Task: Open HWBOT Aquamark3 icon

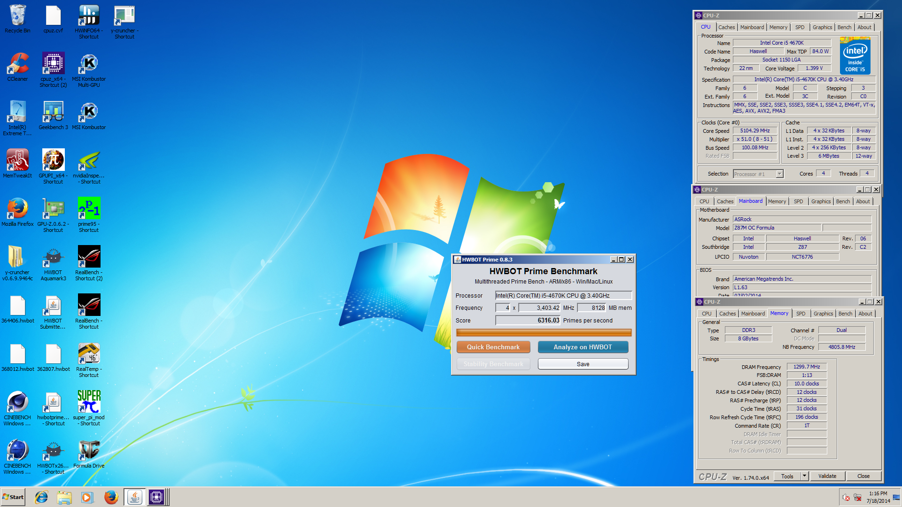Action: click(x=53, y=263)
